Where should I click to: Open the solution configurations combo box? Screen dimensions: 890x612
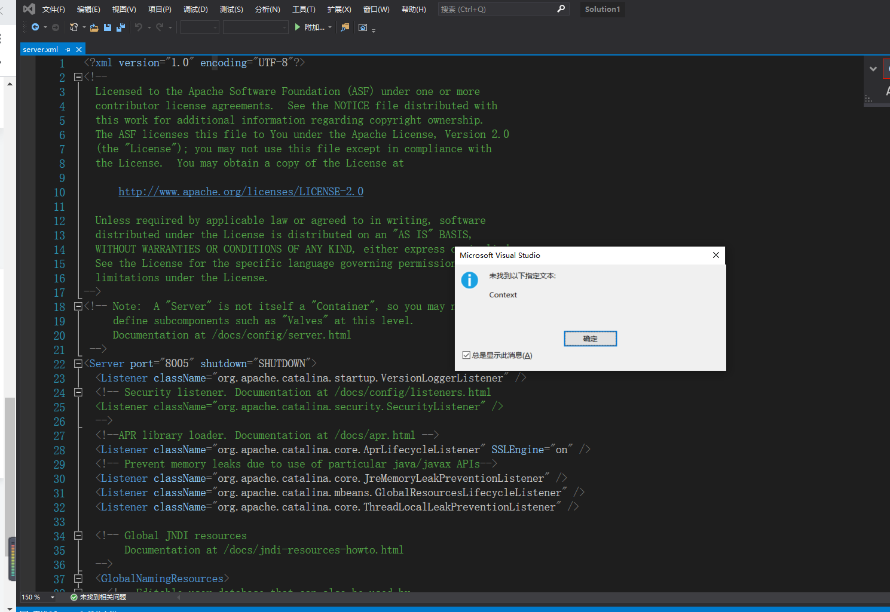[200, 27]
